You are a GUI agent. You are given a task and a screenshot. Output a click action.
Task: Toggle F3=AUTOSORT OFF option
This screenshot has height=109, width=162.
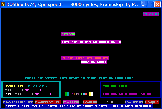[x=18, y=102]
